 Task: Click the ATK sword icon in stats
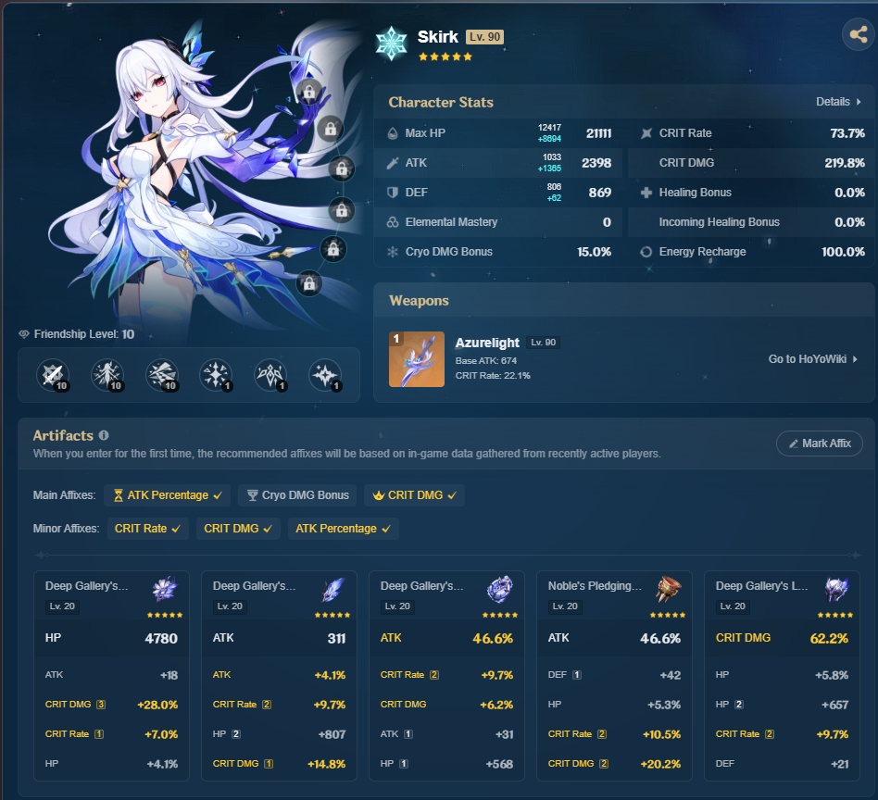click(x=393, y=163)
